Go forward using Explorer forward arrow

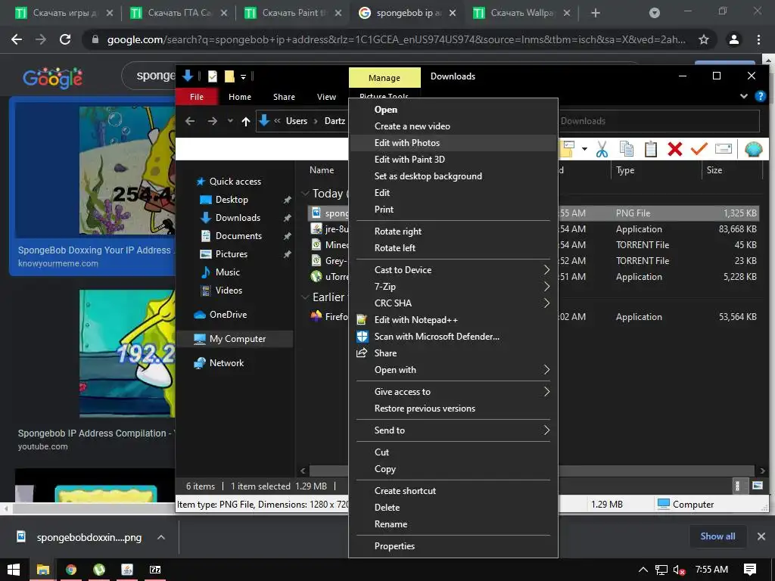[x=212, y=120]
